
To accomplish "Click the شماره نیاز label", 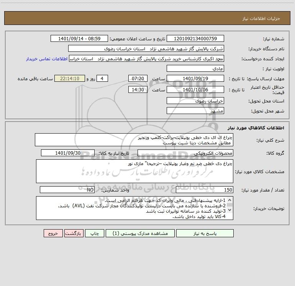I will point(274,39).
